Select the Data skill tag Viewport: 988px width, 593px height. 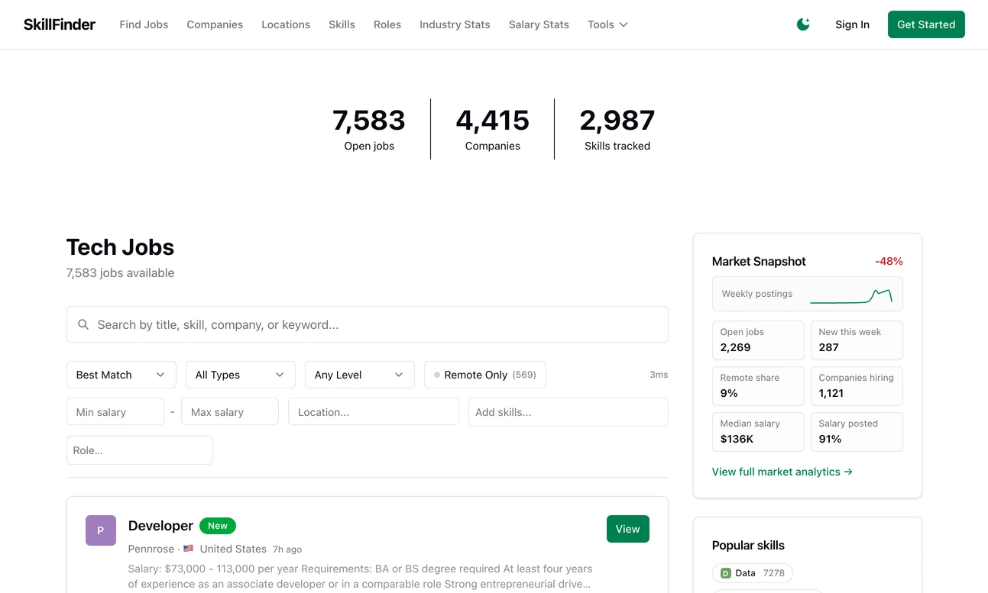click(x=753, y=573)
